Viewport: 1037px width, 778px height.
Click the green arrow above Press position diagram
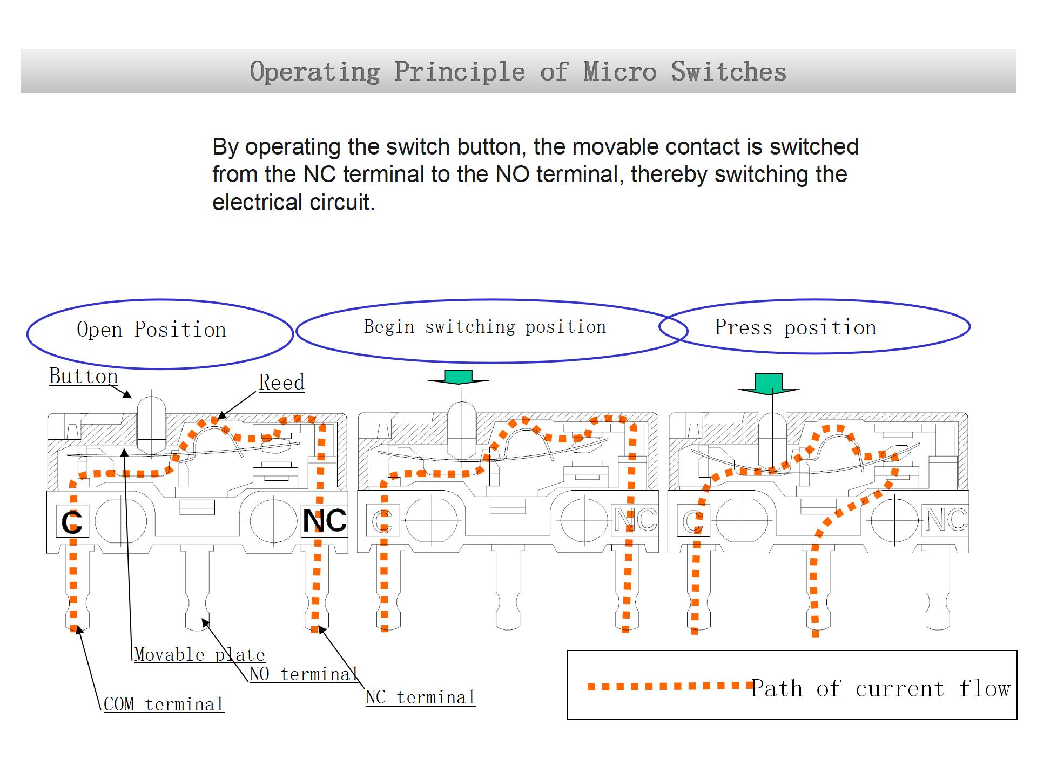click(x=768, y=383)
